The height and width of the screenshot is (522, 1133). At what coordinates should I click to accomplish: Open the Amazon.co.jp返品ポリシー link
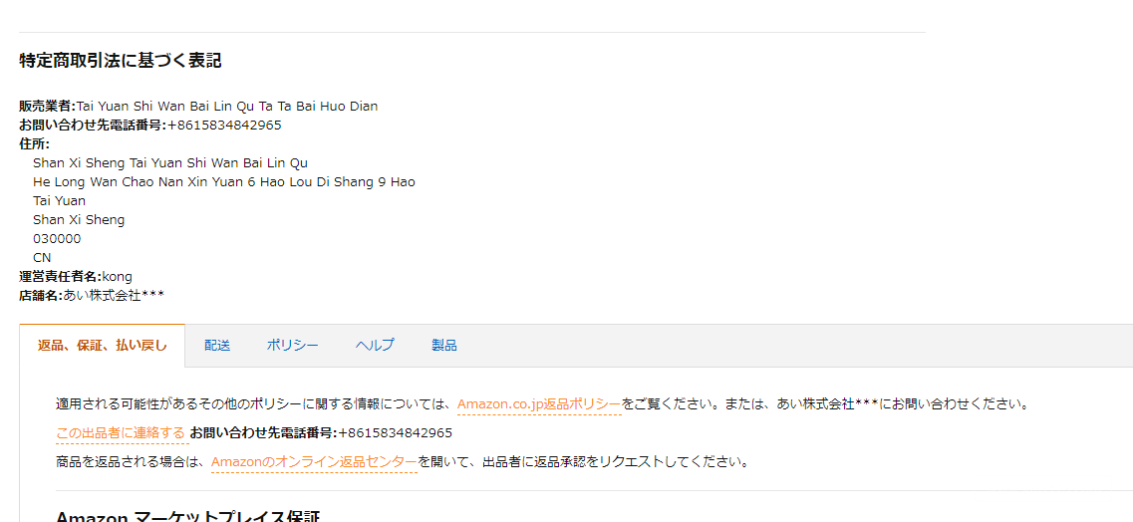pyautogui.click(x=539, y=404)
